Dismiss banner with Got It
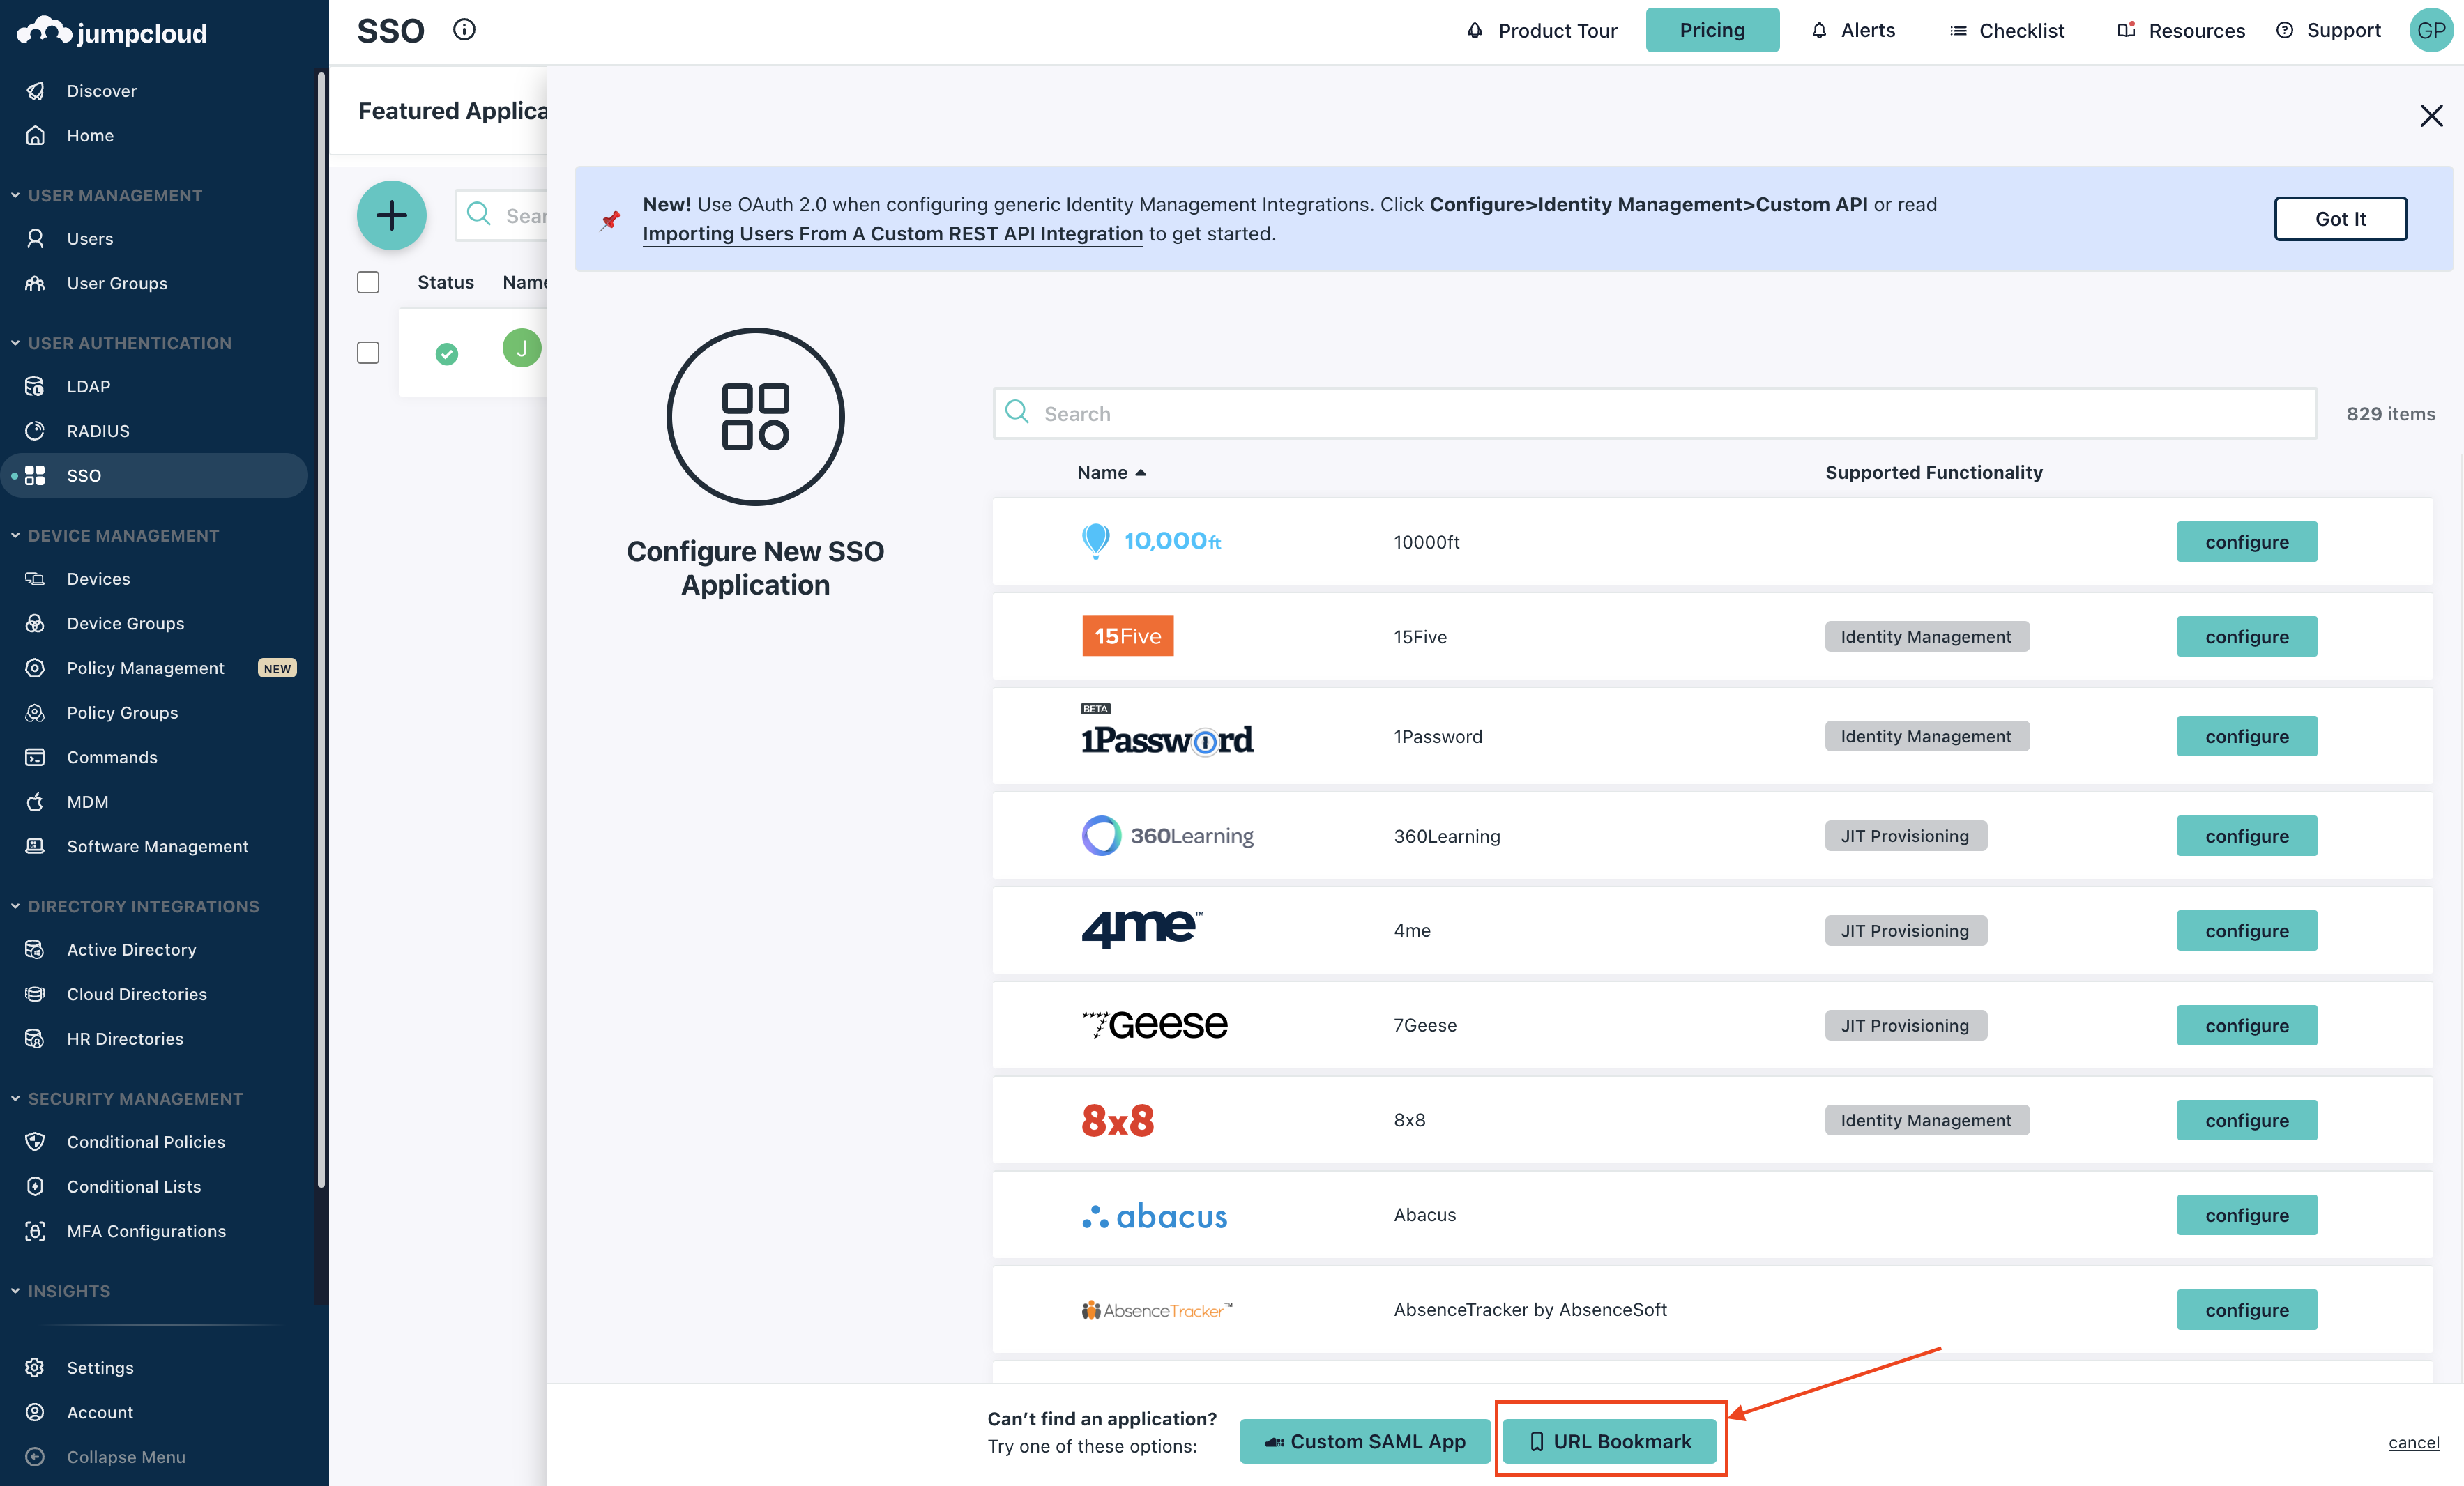 click(x=2340, y=218)
